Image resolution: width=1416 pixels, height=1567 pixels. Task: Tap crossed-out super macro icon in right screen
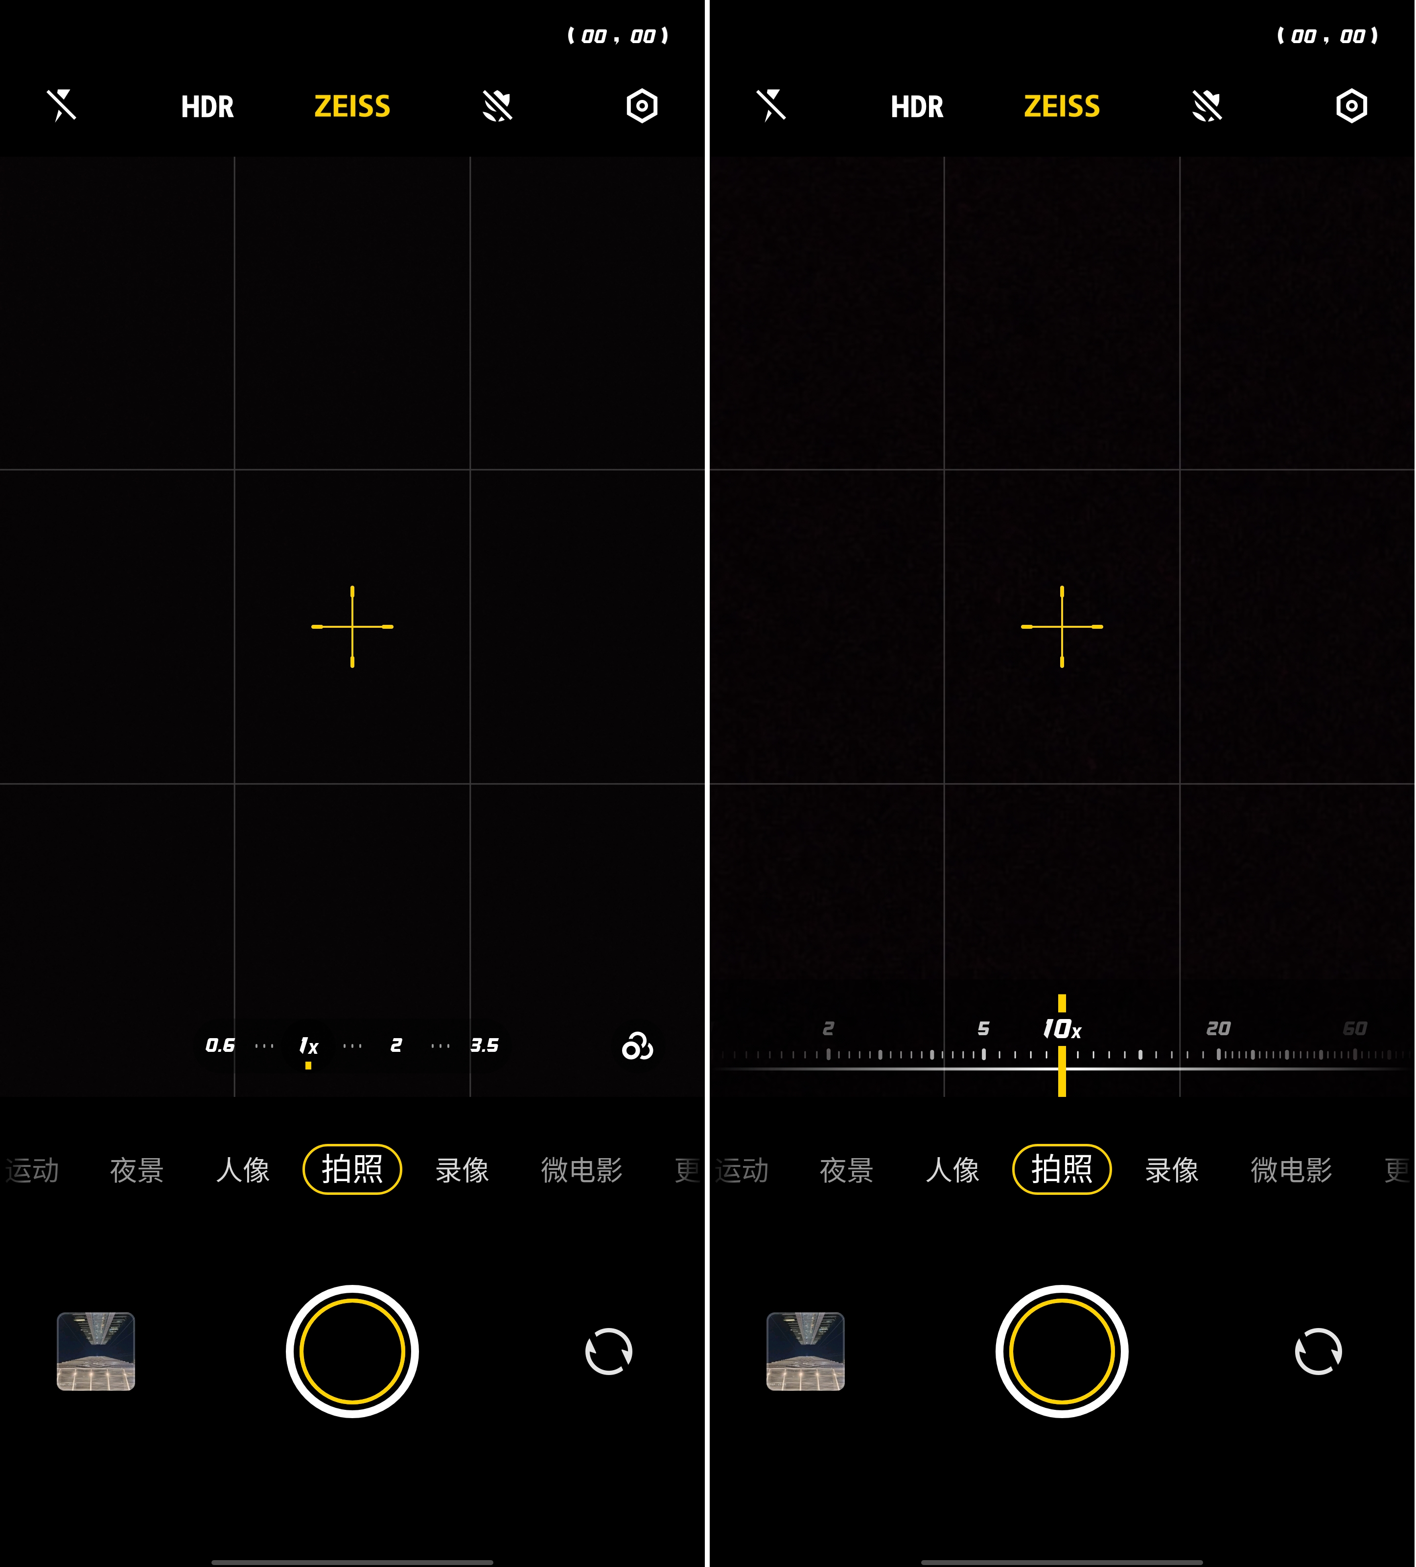click(x=1207, y=106)
